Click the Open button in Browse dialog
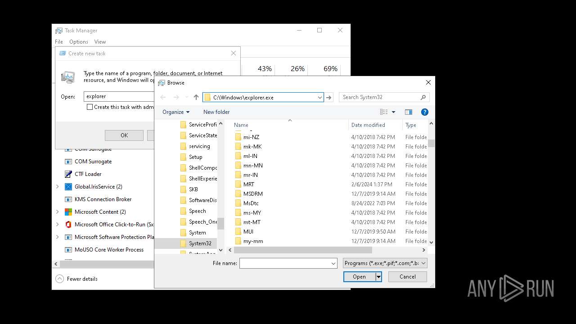 tap(359, 277)
